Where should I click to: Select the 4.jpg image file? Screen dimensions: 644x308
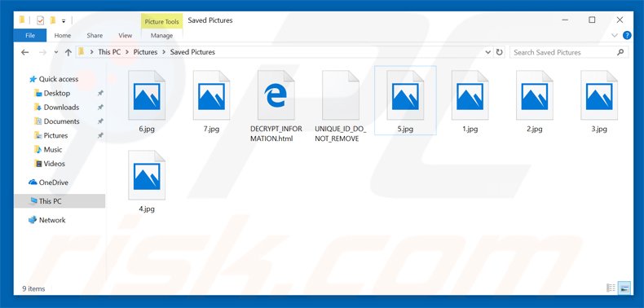pos(147,182)
